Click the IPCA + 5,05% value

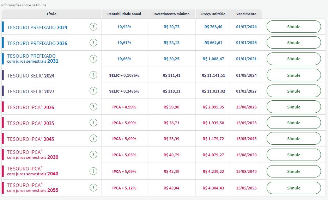(124, 155)
